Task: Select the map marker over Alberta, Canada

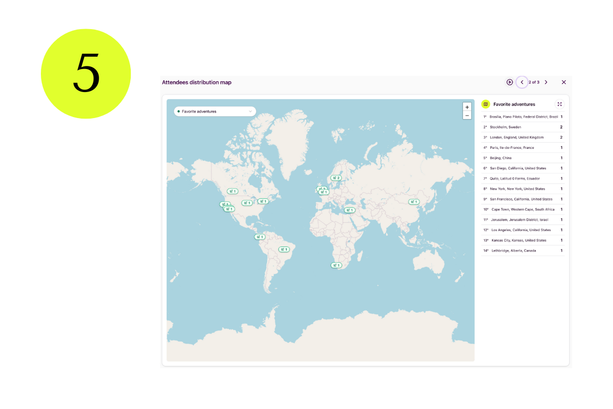Action: point(232,191)
